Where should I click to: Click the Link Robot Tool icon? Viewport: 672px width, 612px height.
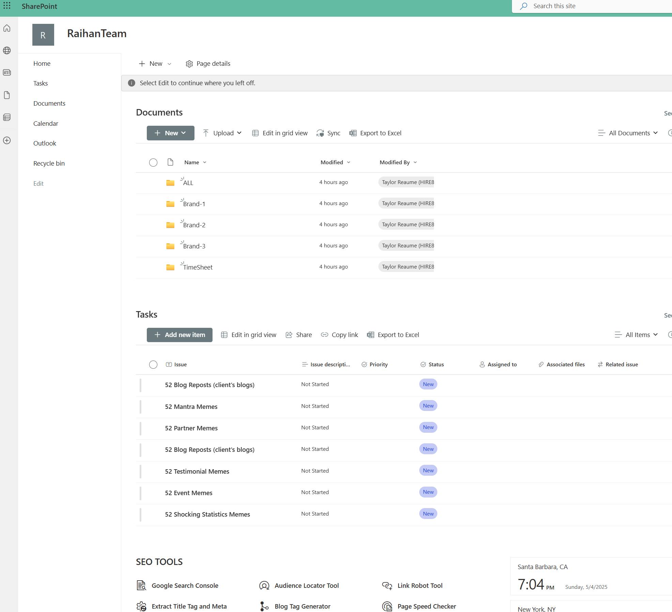387,585
